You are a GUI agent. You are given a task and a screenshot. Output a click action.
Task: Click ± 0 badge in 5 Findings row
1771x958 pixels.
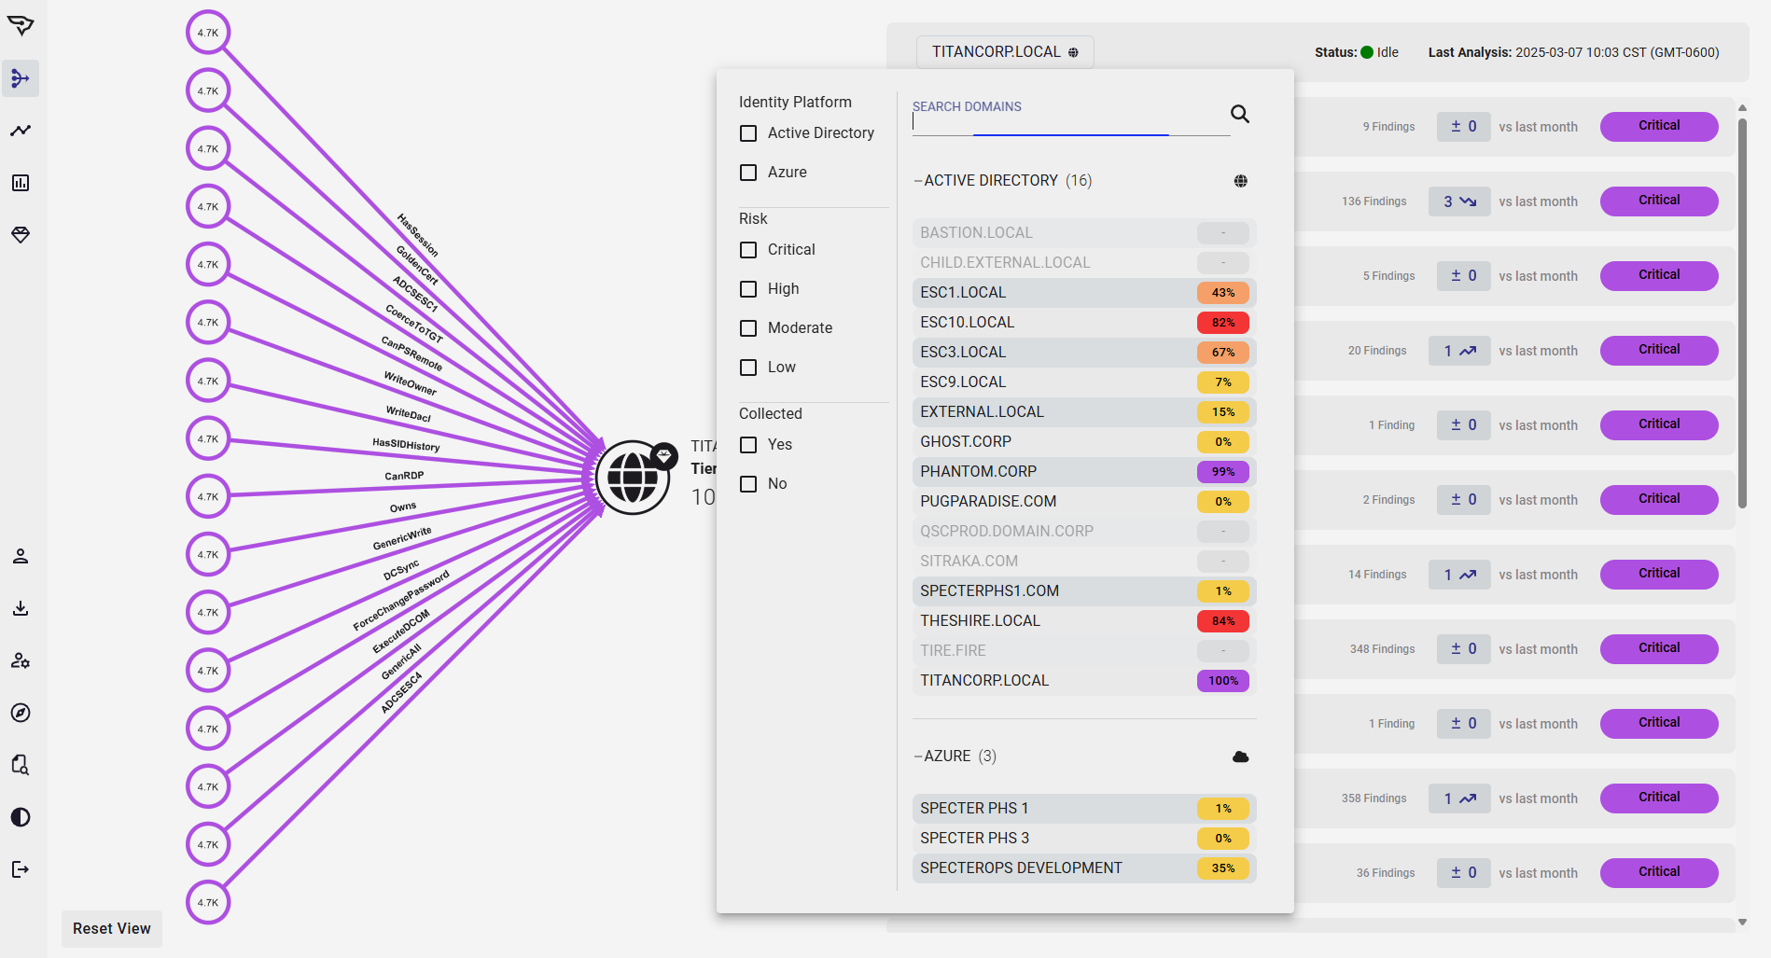pos(1463,276)
